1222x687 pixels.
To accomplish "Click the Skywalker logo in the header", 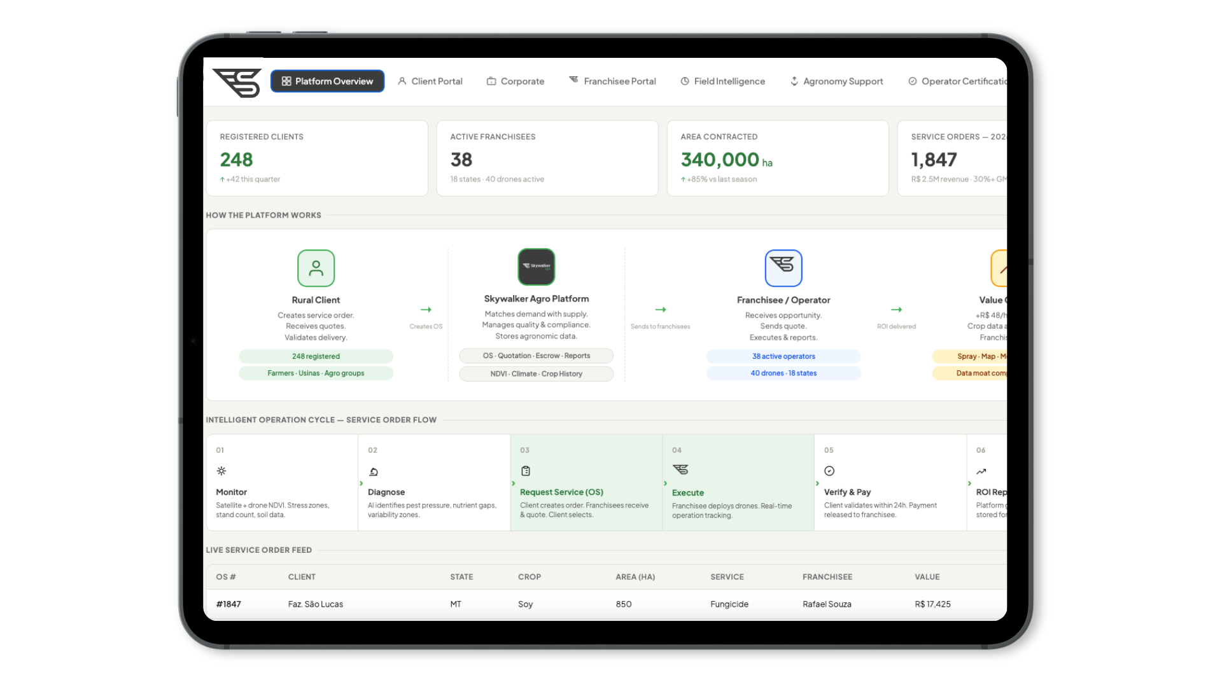I will [237, 83].
